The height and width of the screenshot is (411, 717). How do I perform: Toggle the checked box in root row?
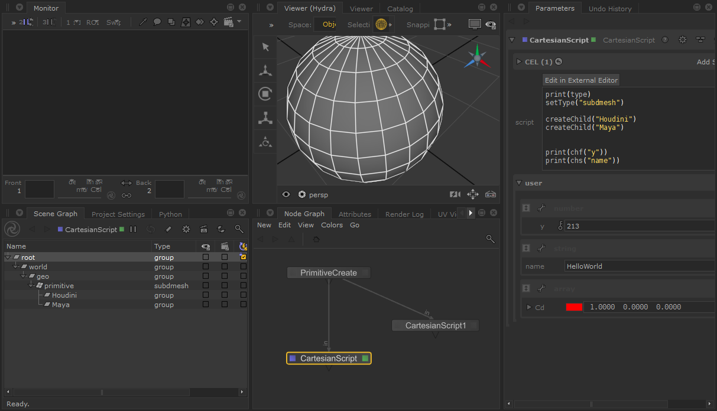click(x=244, y=257)
